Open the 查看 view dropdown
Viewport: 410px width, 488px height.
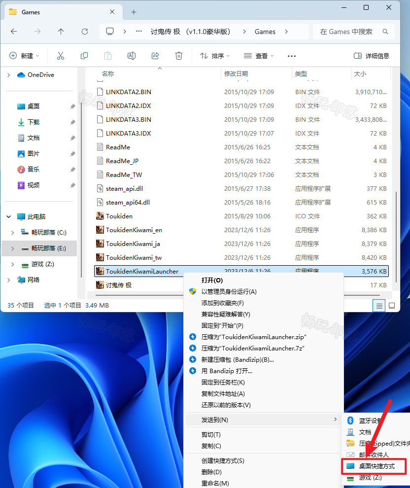click(259, 56)
